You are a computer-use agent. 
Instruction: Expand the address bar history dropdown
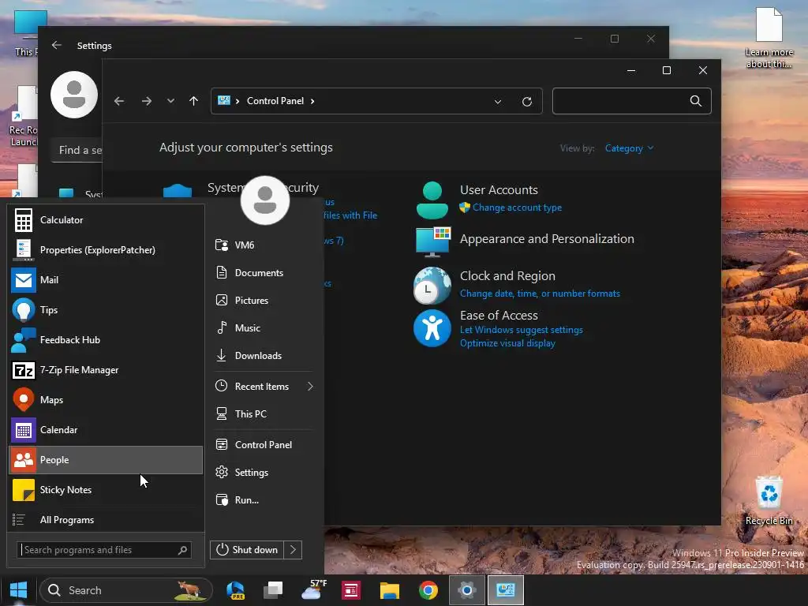point(498,102)
